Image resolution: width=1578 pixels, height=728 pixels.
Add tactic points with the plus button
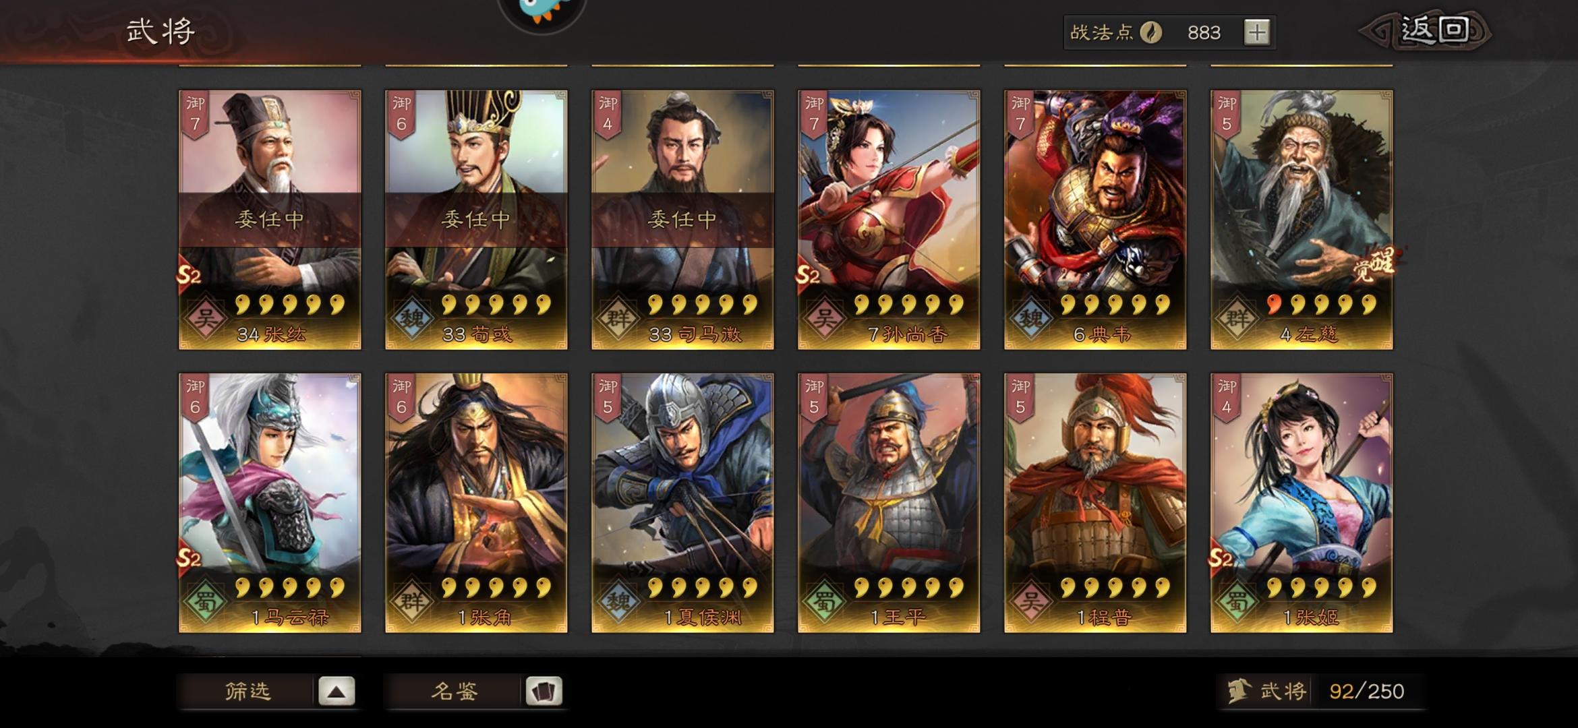pyautogui.click(x=1256, y=32)
